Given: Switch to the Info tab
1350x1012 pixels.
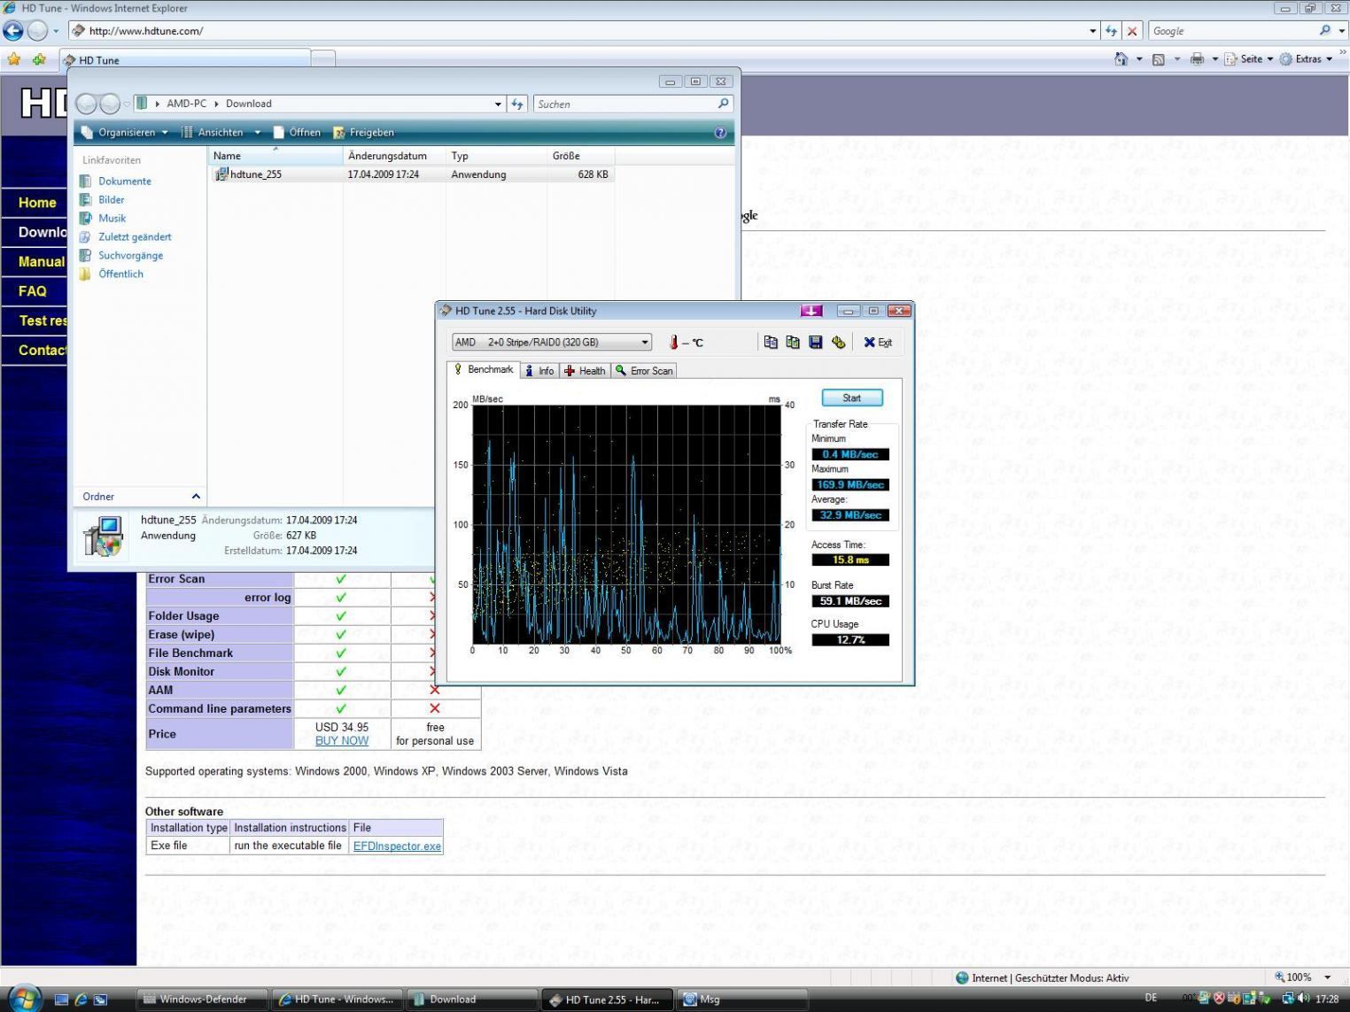Looking at the screenshot, I should tap(539, 371).
